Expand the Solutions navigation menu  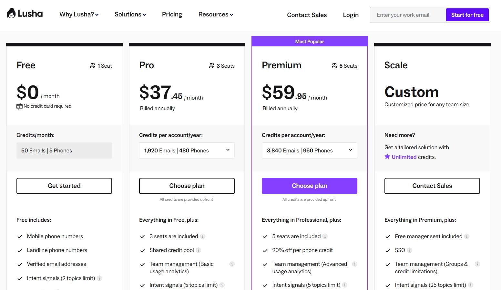[130, 15]
